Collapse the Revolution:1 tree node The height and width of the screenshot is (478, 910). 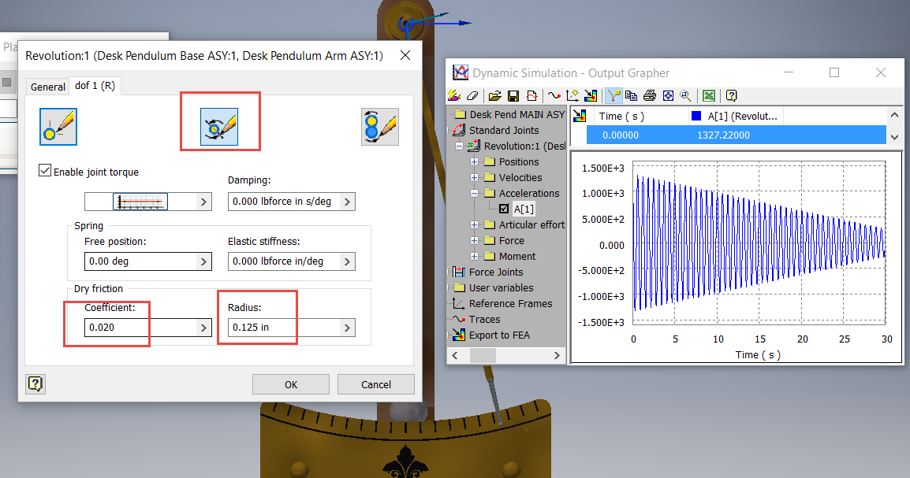459,146
